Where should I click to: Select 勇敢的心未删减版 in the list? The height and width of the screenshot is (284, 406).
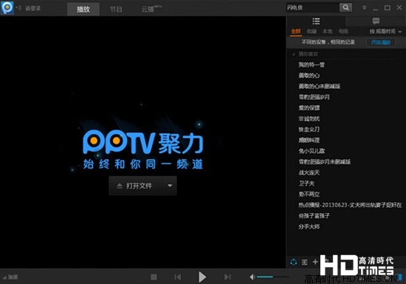tap(320, 86)
